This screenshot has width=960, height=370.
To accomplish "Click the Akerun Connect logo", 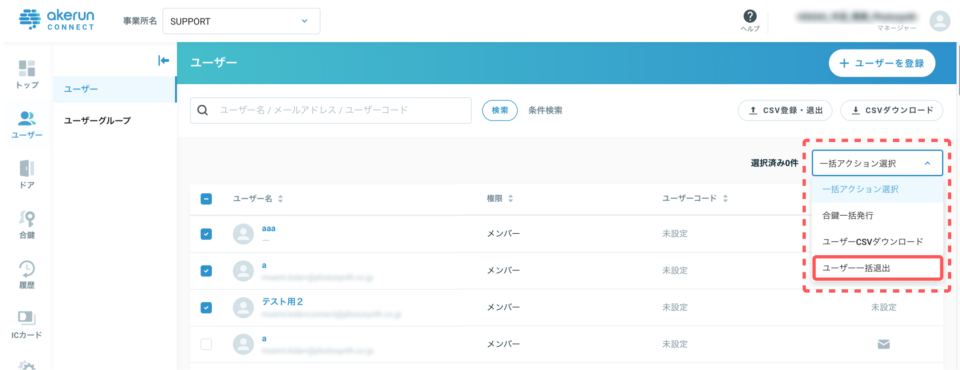I will (57, 20).
